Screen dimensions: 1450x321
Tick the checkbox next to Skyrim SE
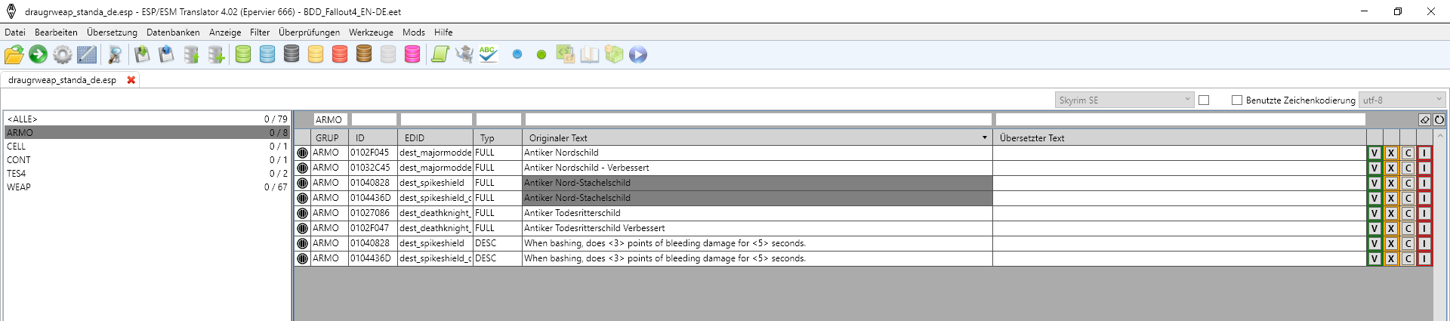(x=1204, y=100)
